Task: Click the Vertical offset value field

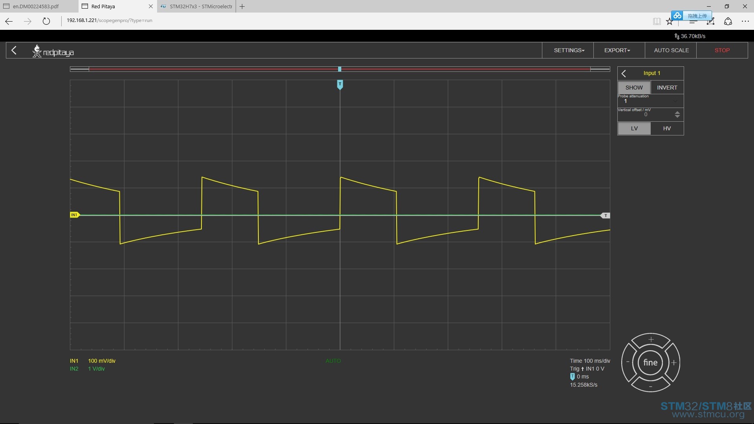Action: click(x=646, y=115)
